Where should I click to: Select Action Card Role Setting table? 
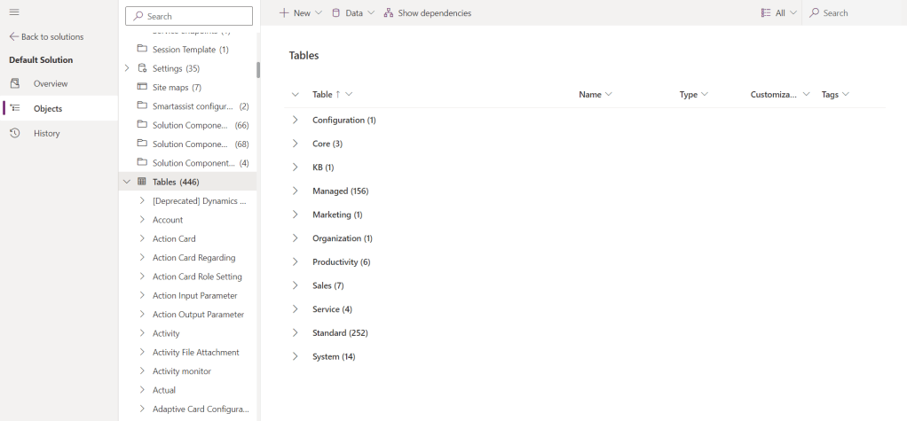tap(197, 277)
